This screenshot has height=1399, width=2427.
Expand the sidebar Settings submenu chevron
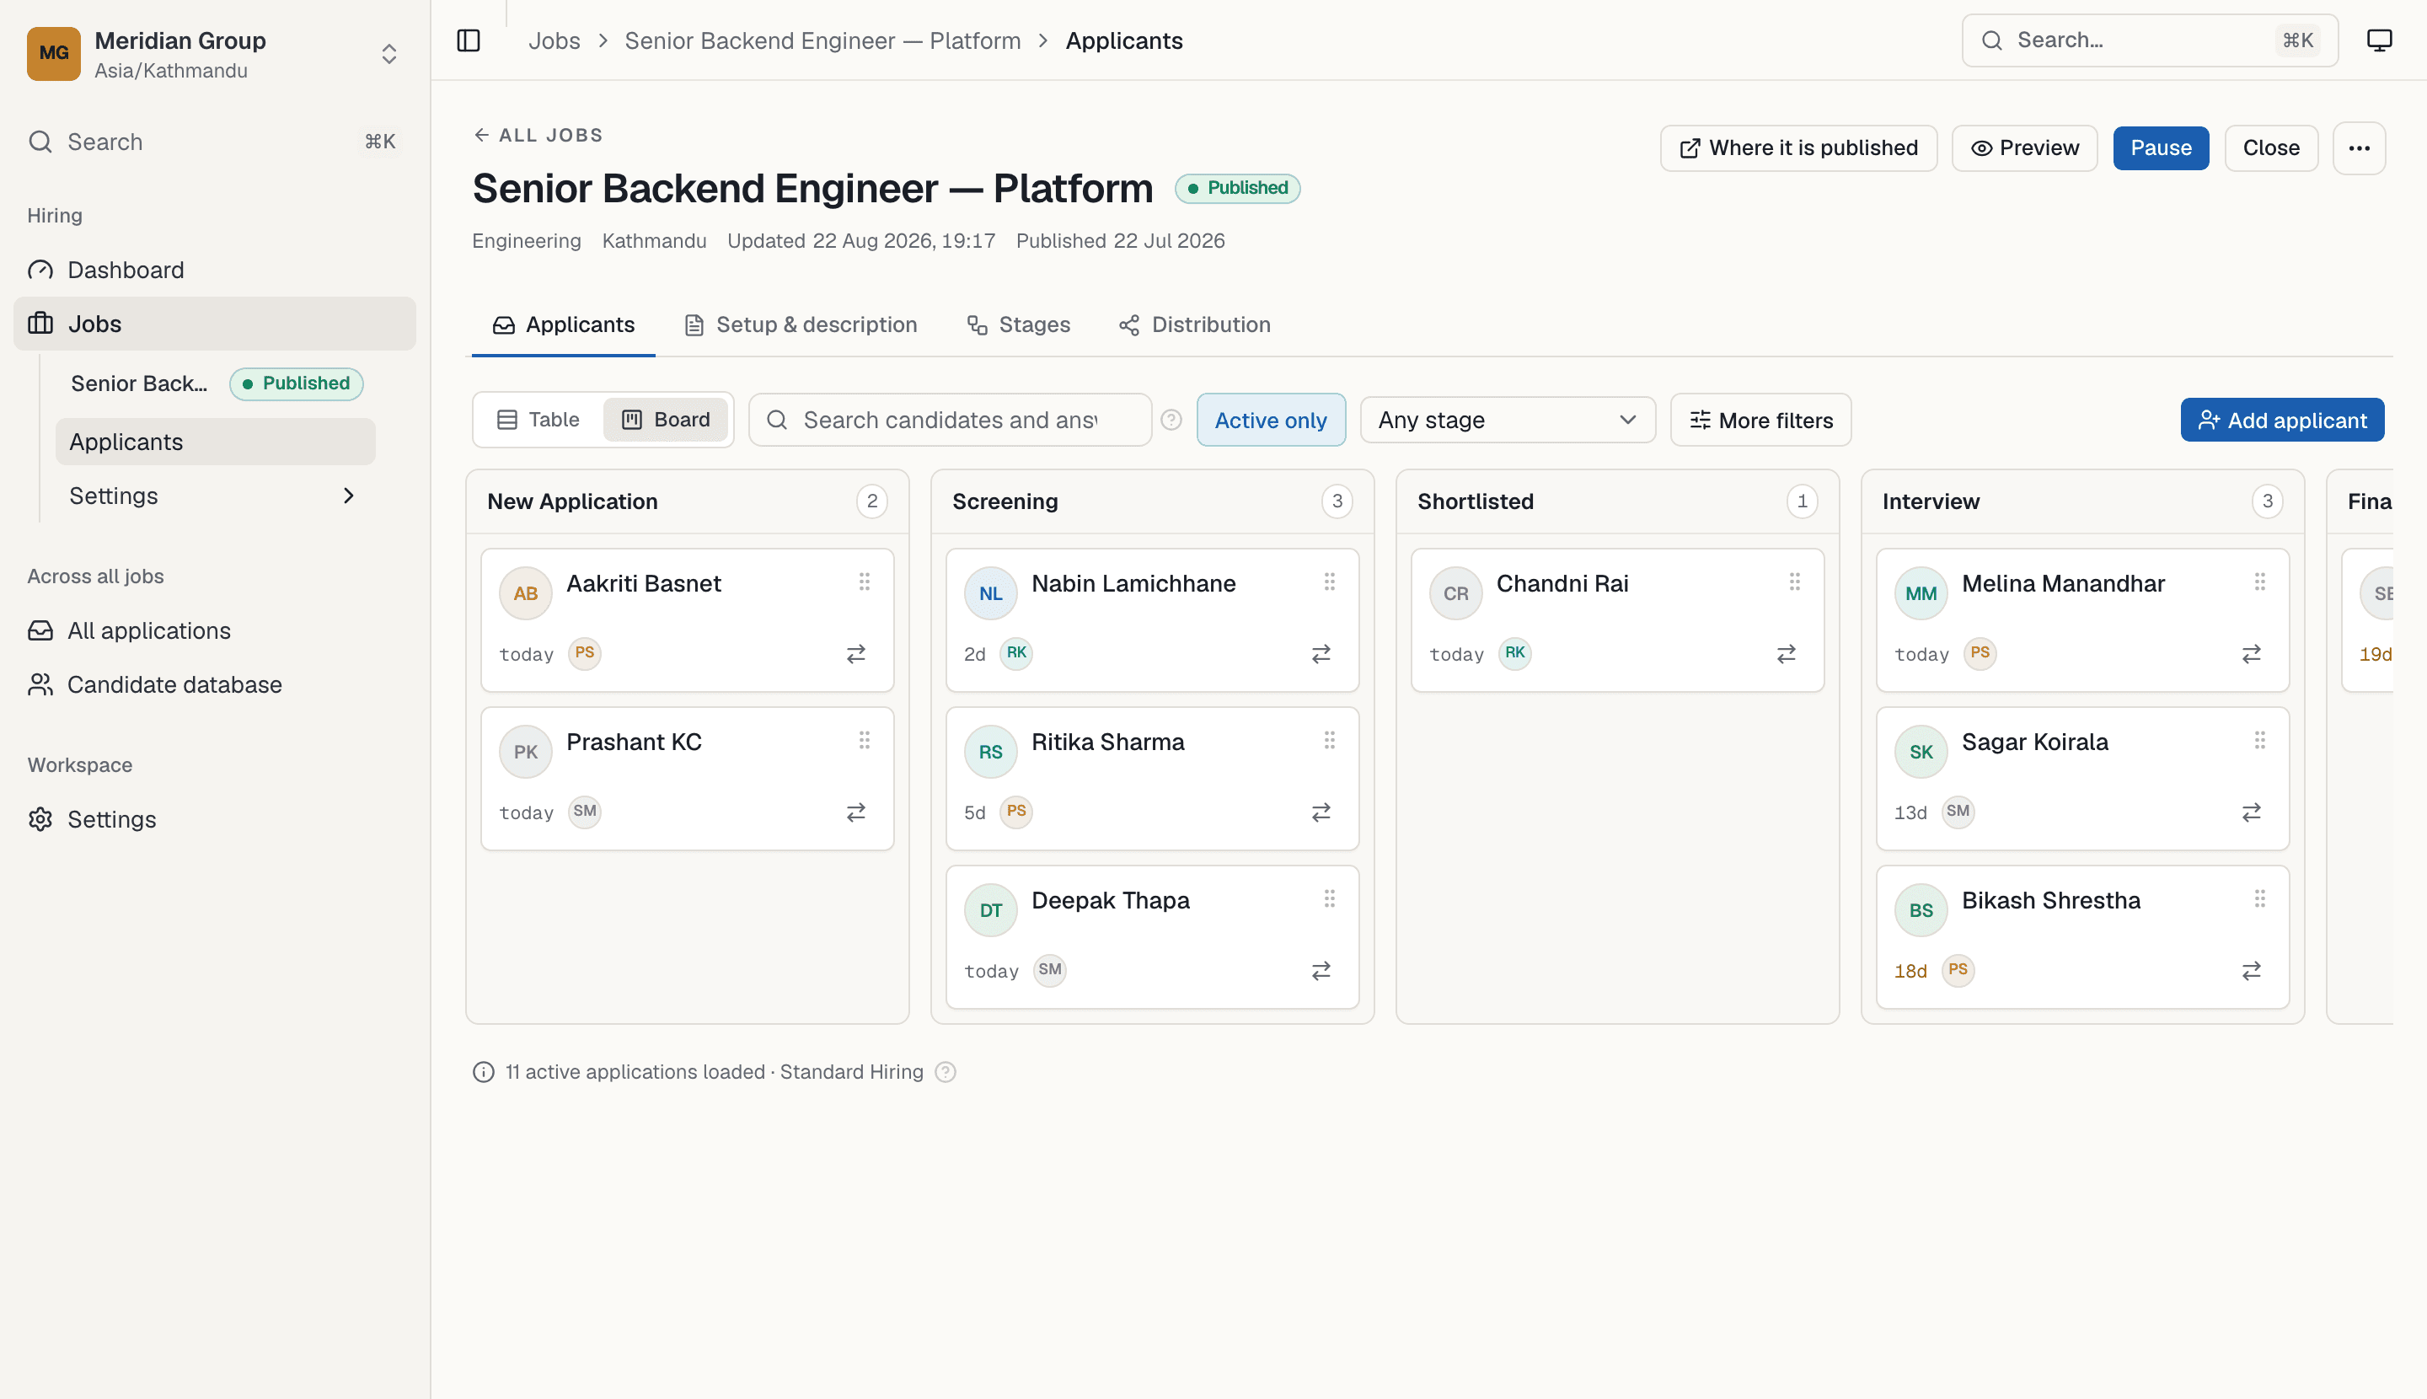349,496
